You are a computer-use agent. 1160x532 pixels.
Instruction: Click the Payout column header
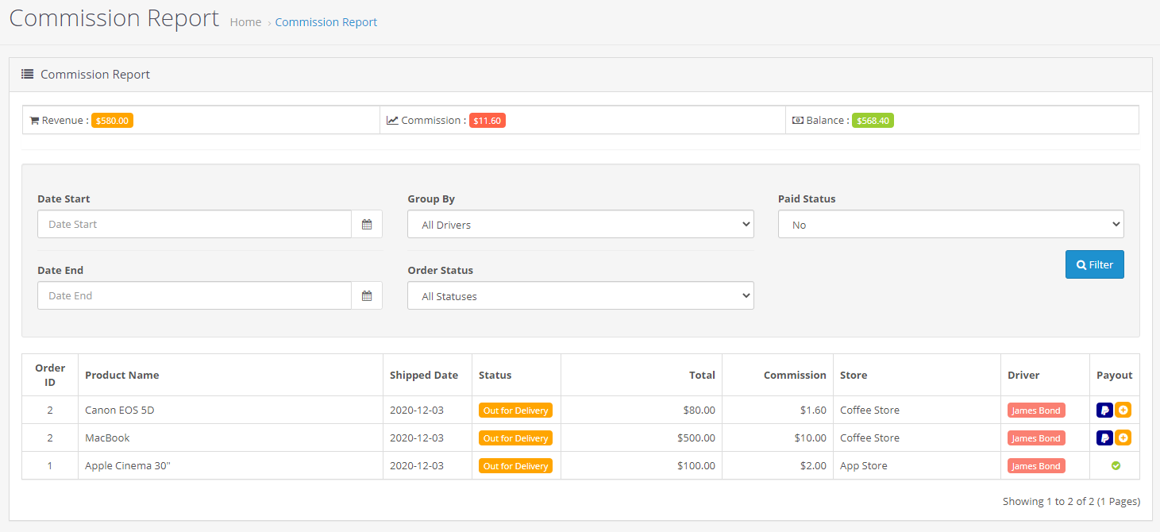pyautogui.click(x=1115, y=375)
